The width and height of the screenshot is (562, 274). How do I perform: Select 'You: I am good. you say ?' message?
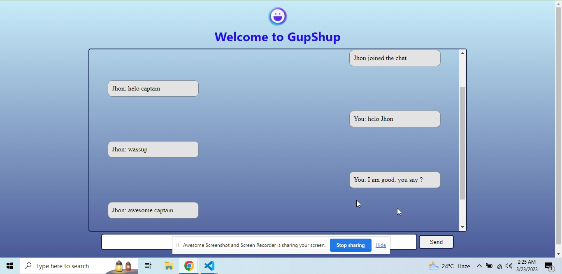pos(395,180)
